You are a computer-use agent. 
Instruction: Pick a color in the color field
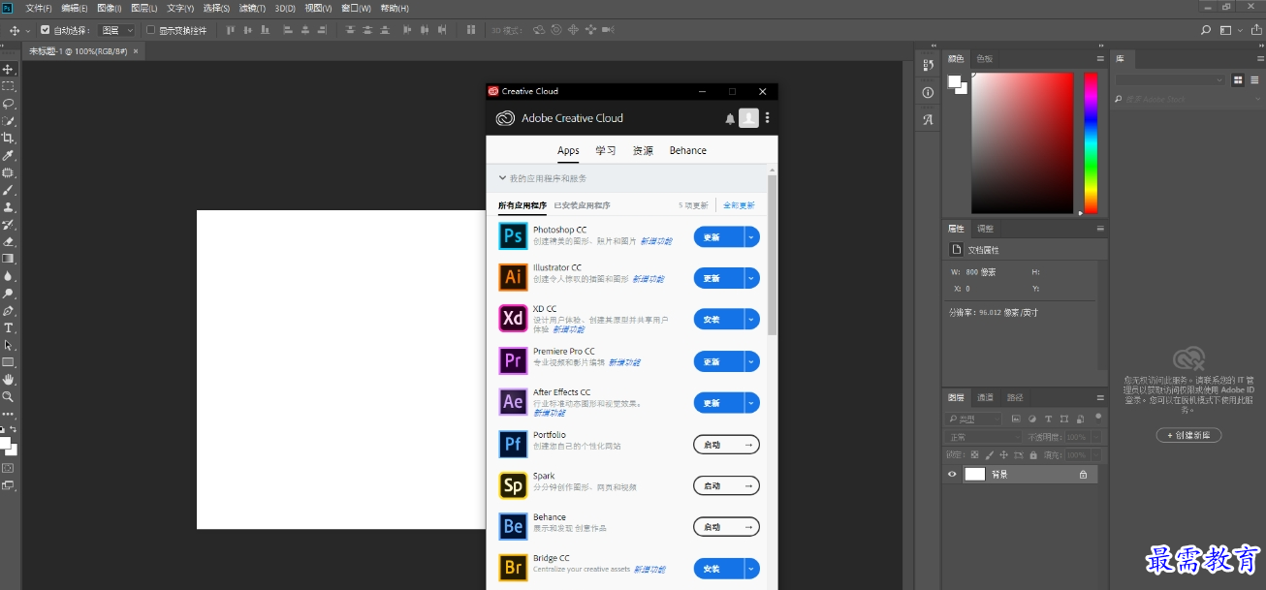(1023, 143)
